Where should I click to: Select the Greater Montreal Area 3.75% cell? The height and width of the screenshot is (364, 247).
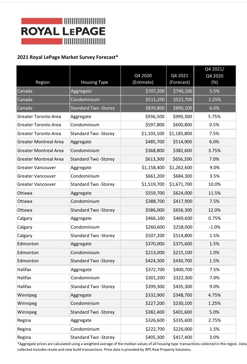(x=215, y=151)
